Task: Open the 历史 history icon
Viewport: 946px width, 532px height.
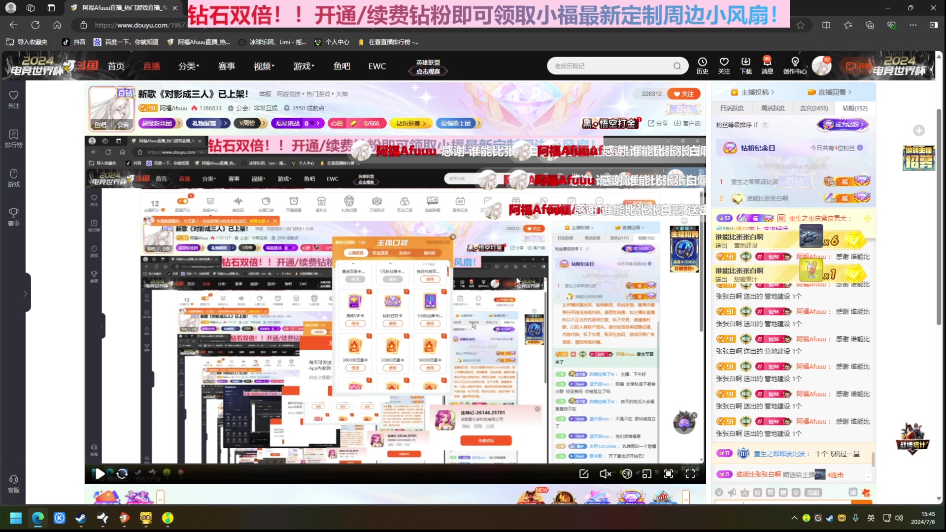Action: (702, 66)
